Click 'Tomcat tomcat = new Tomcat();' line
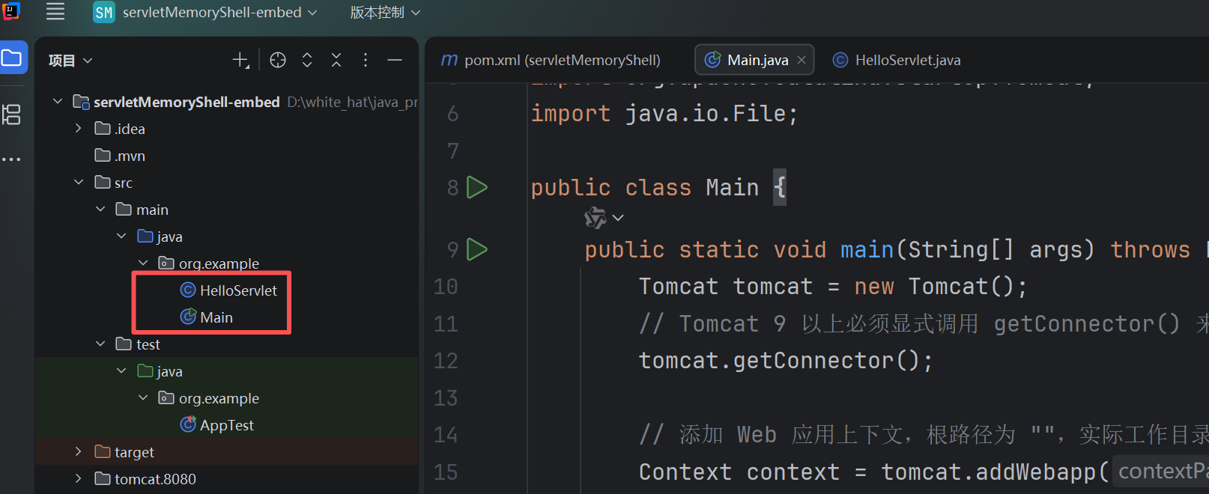This screenshot has height=494, width=1209. pyautogui.click(x=833, y=287)
